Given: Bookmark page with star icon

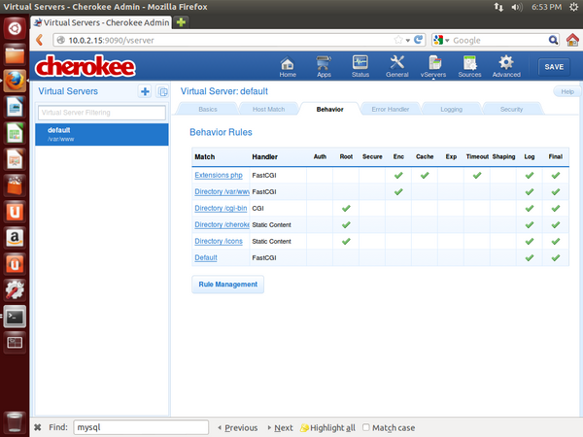Looking at the screenshot, I should (x=397, y=40).
